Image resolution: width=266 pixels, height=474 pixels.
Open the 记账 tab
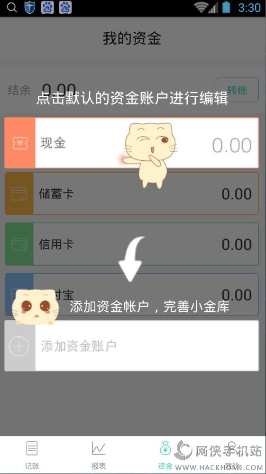point(32,455)
